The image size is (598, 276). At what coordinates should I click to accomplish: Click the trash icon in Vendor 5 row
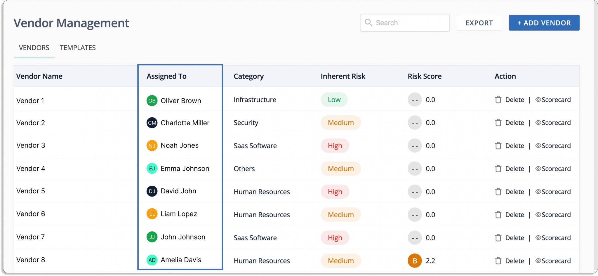[498, 192]
